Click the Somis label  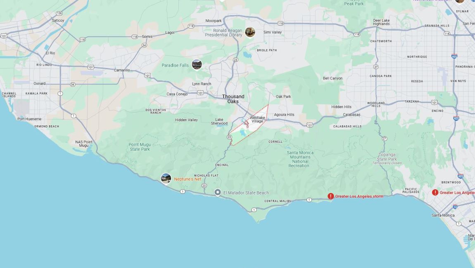(x=147, y=37)
